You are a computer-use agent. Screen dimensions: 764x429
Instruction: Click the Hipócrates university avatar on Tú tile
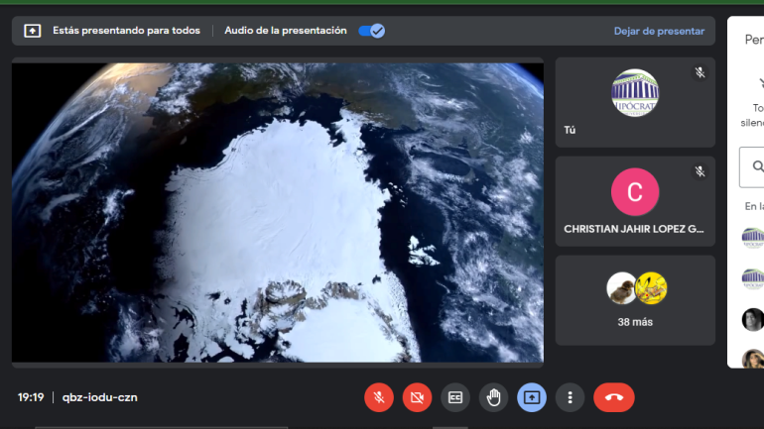tap(635, 93)
